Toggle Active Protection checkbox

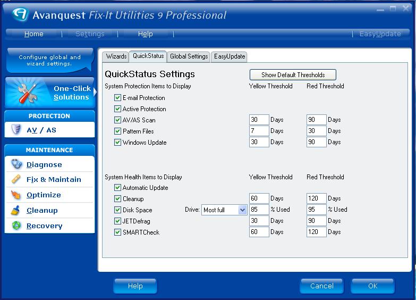(x=117, y=109)
